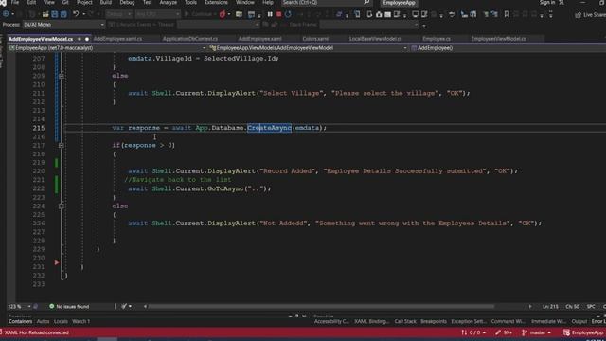Image resolution: width=606 pixels, height=341 pixels.
Task: Open the Autos panel tab
Action: 43,321
